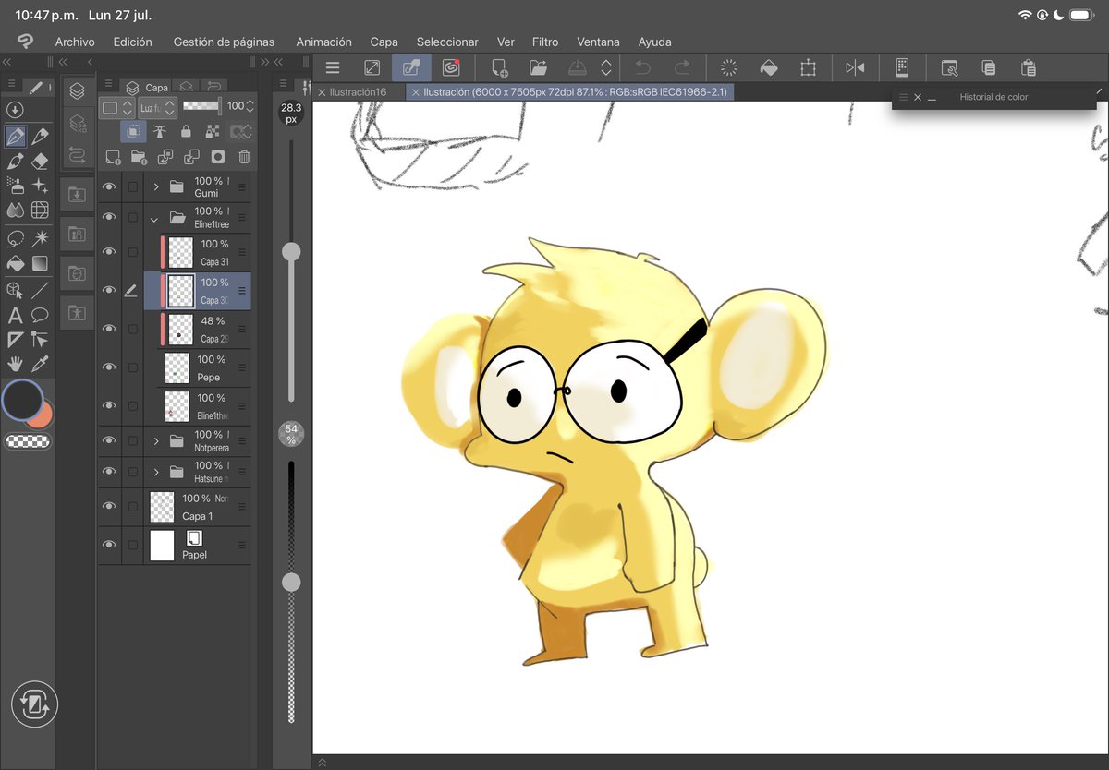Select the straight Line figure tool

[x=40, y=290]
